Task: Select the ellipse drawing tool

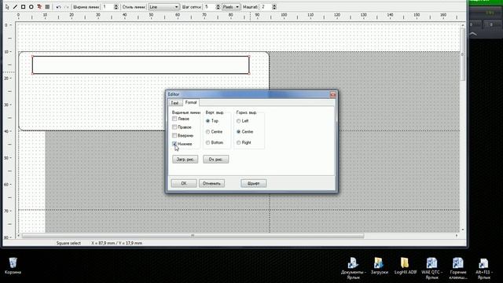Action: coord(31,7)
